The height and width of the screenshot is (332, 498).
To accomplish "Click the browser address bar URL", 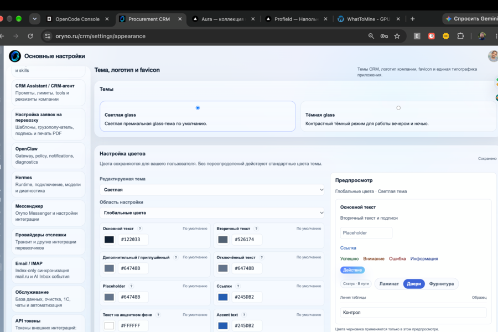I will pyautogui.click(x=100, y=36).
